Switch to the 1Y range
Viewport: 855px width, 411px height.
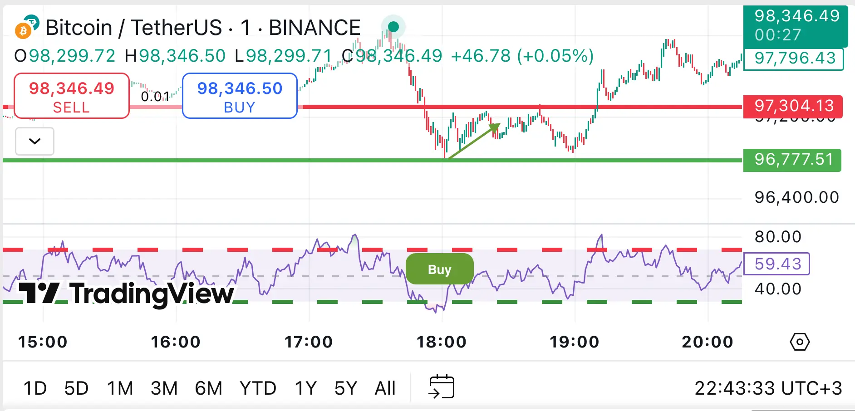tap(305, 388)
